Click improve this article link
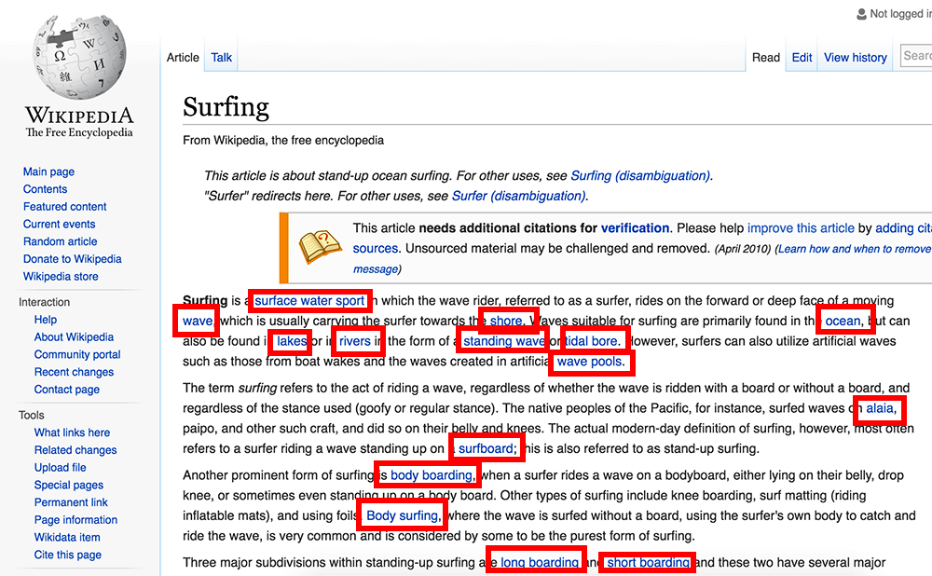 [801, 228]
